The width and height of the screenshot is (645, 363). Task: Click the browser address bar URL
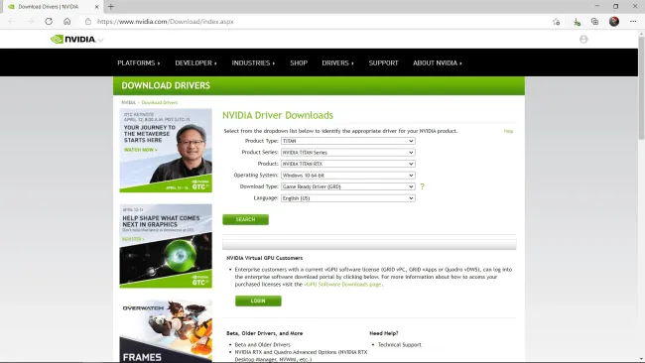165,22
